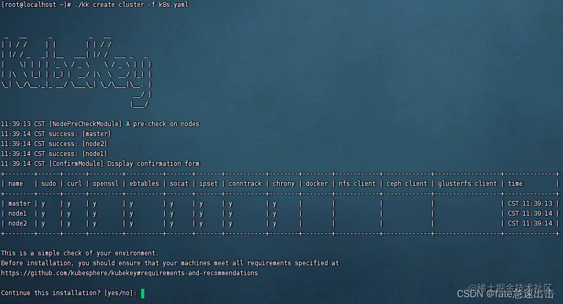The width and height of the screenshot is (563, 304).
Task: Click 'master' in the table's name column
Action: pos(19,204)
